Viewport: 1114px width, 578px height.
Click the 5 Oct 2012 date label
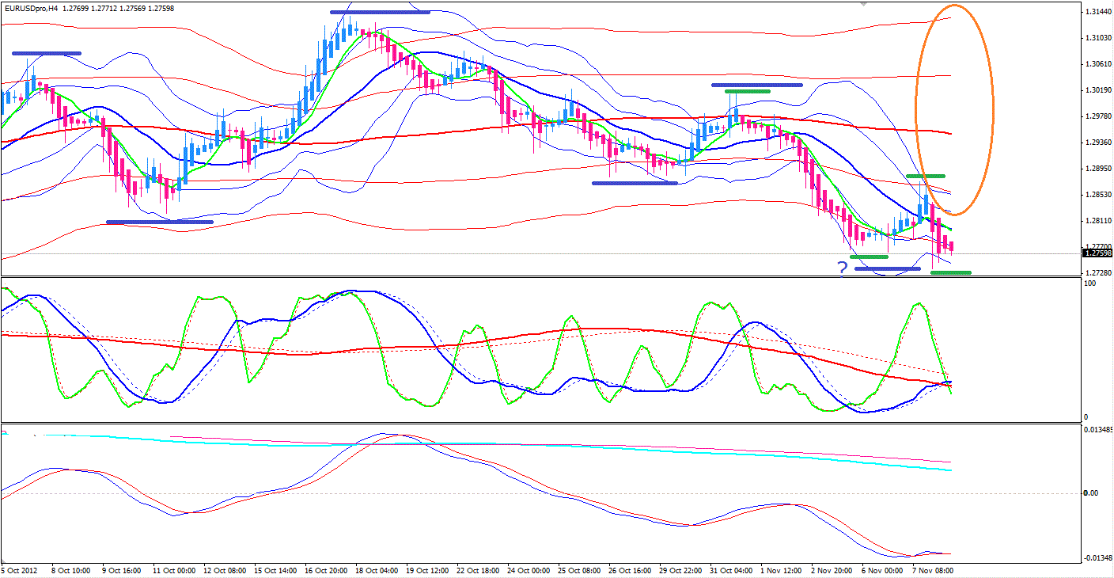20,569
